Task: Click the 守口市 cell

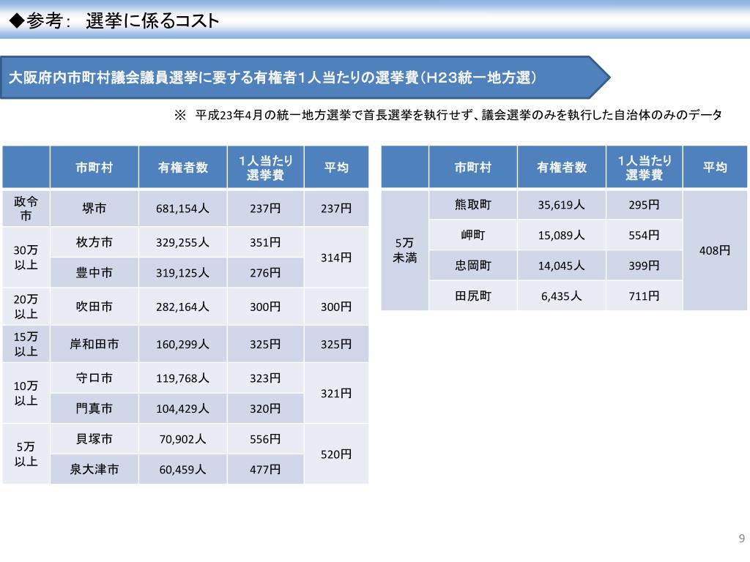Action: pyautogui.click(x=94, y=378)
